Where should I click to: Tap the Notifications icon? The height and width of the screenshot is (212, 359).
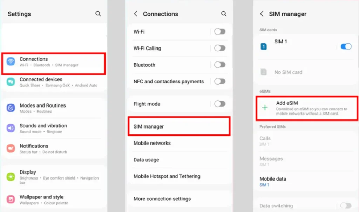[11, 148]
